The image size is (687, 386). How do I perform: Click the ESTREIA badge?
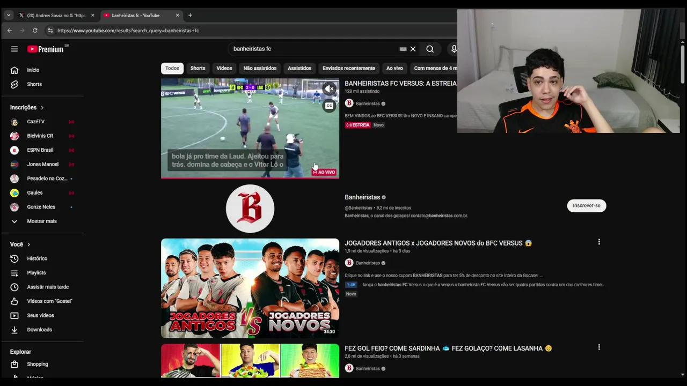[358, 125]
